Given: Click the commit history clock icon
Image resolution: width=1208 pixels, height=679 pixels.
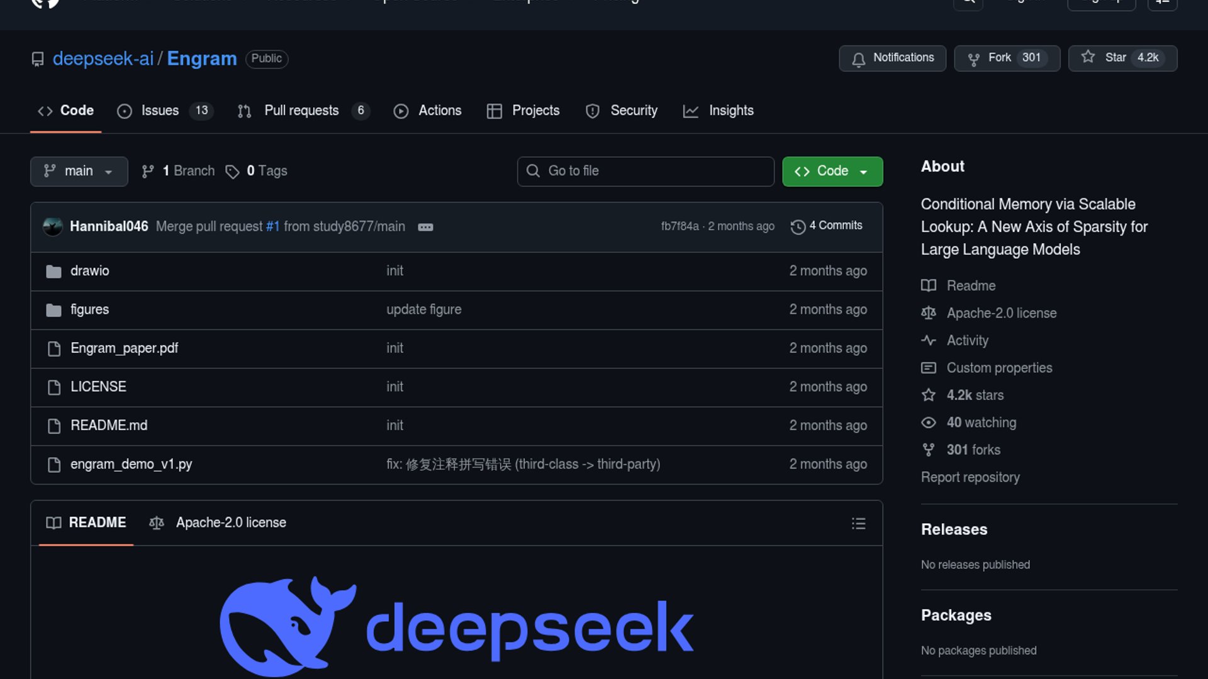Looking at the screenshot, I should (x=798, y=227).
